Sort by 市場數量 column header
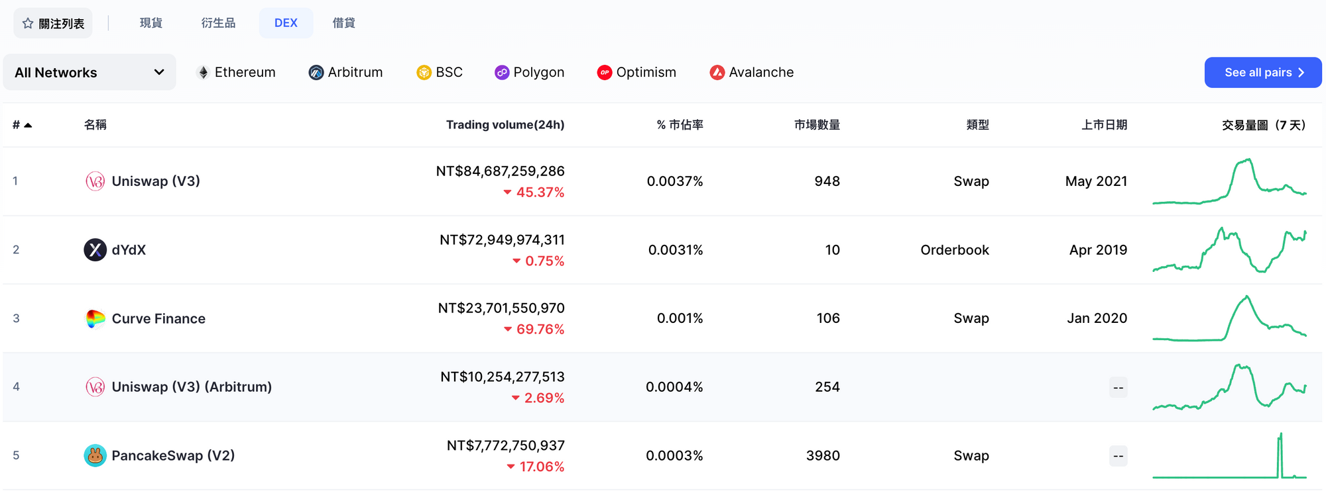 (x=817, y=125)
